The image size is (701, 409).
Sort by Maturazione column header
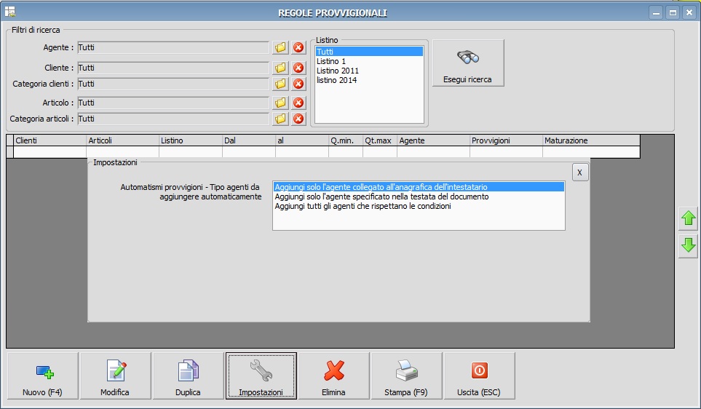(592, 140)
